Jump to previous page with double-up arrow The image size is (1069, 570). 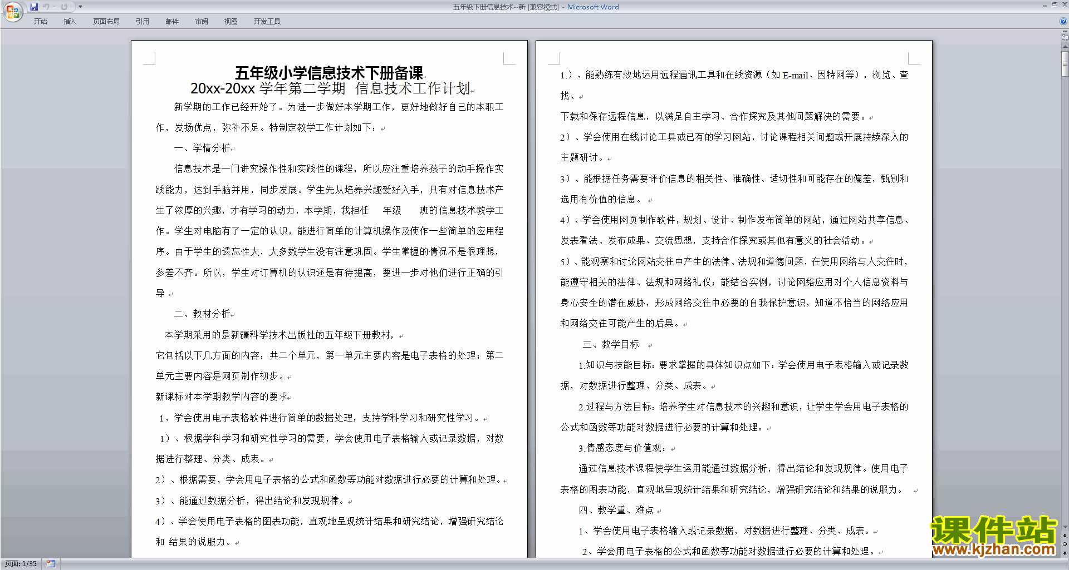coord(1065,536)
